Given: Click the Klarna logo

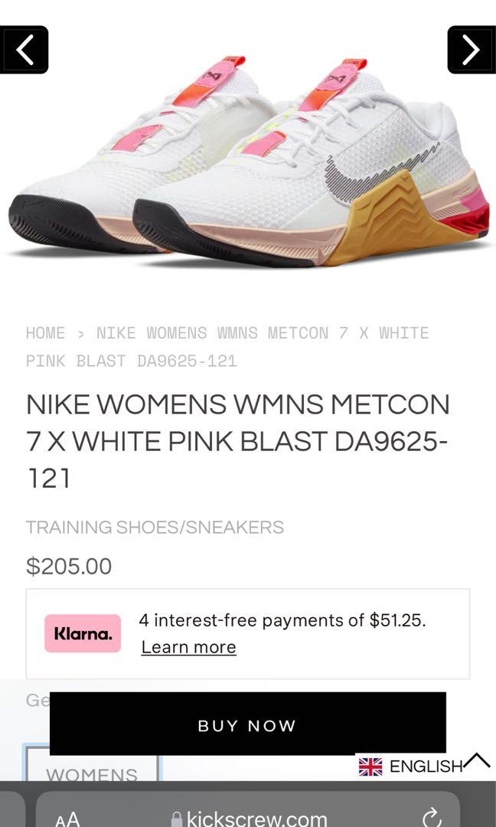Looking at the screenshot, I should point(83,633).
